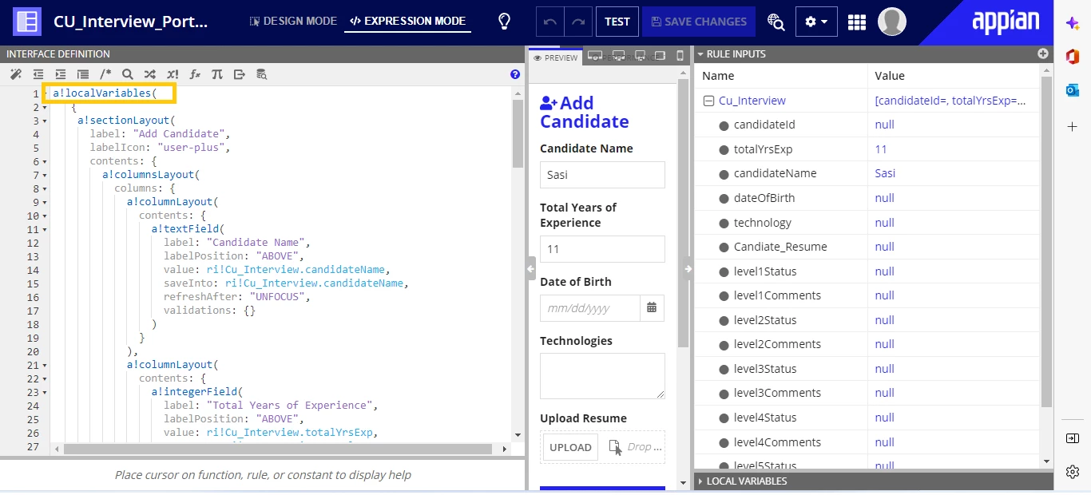The height and width of the screenshot is (495, 1091).
Task: Click the x! variable toolbar icon
Action: [x=172, y=74]
